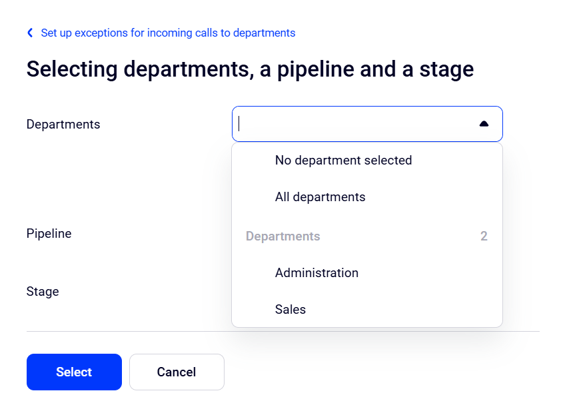Collapse the Departments dropdown with the caret arrow

(x=484, y=124)
